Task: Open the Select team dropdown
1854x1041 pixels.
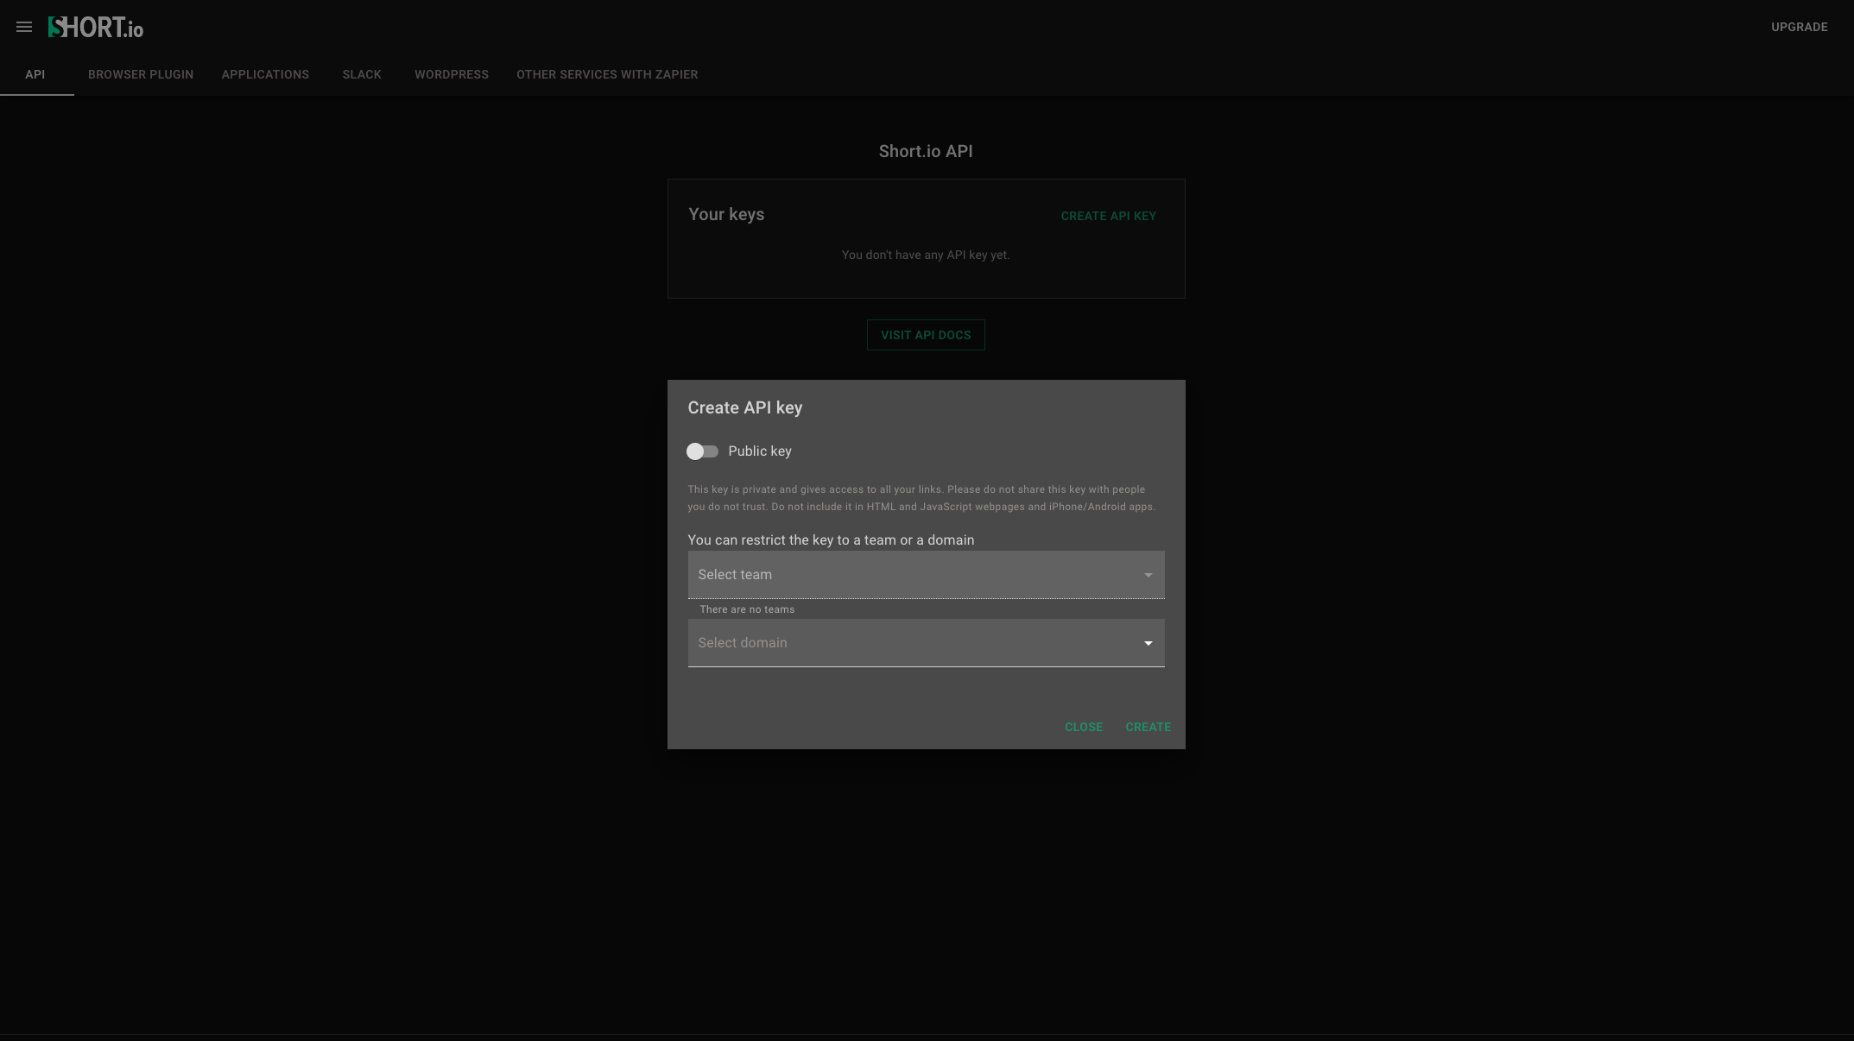Action: tap(924, 574)
